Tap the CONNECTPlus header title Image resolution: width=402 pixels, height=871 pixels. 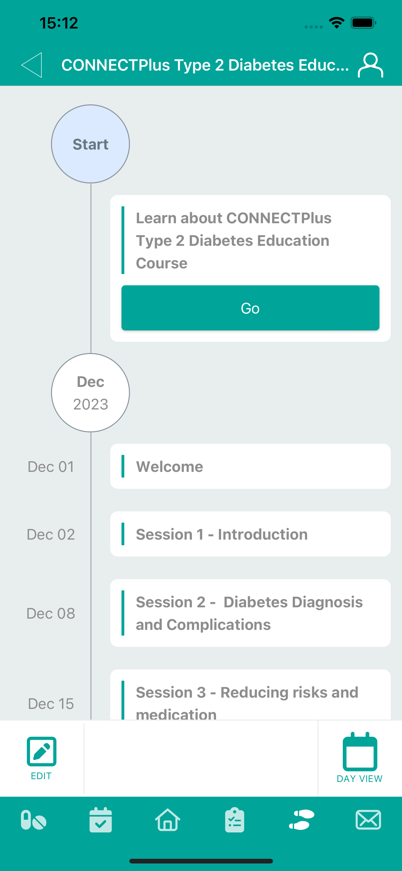click(205, 65)
